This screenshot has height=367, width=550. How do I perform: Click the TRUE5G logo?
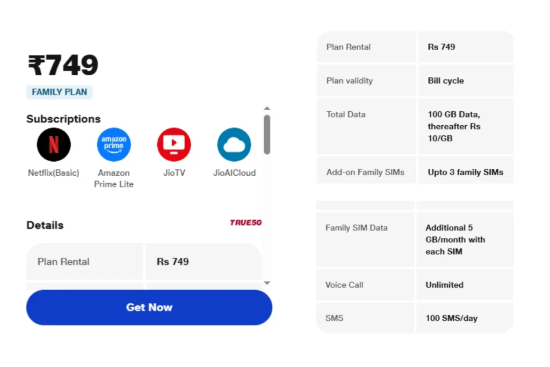(x=245, y=222)
